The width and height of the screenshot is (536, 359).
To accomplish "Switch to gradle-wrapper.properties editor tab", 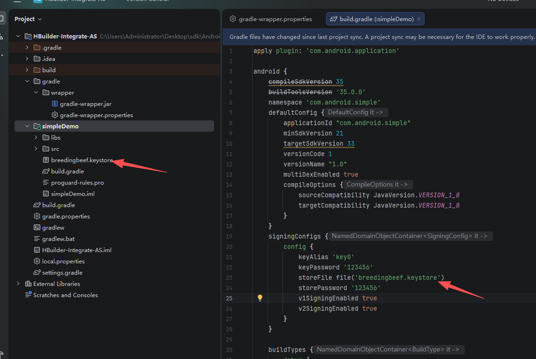I will (x=271, y=19).
